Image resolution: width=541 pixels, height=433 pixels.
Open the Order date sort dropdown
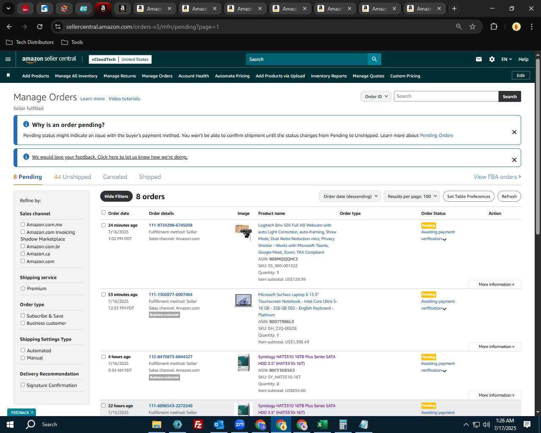coord(350,196)
